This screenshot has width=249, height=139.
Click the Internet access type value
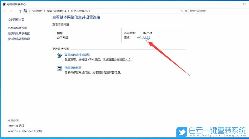click(x=147, y=33)
